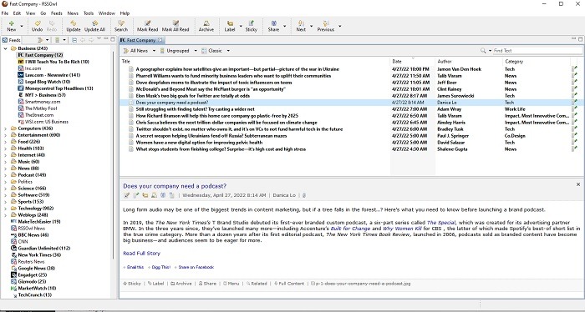This screenshot has height=312, width=585.
Task: Select the 'Women have a new digital option' article
Action: pyautogui.click(x=199, y=142)
